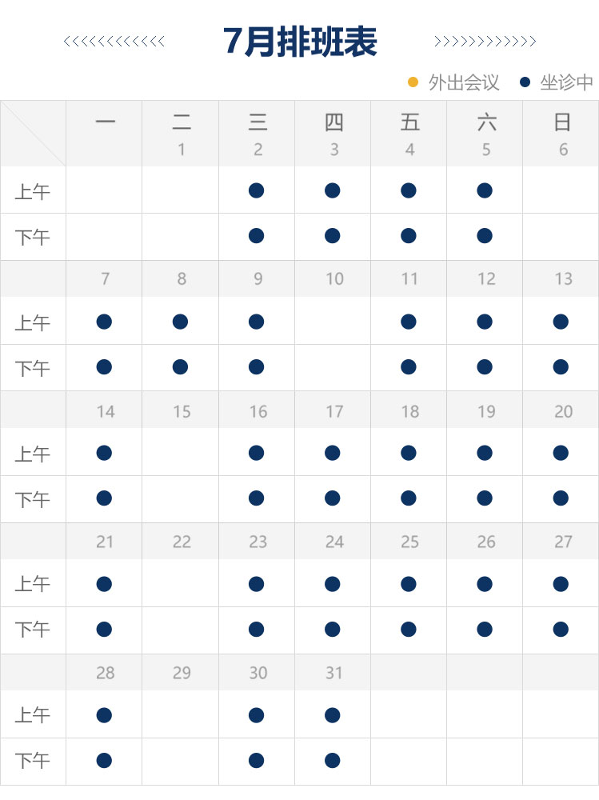Click the 日 weekday column header
The image size is (599, 800).
(562, 122)
